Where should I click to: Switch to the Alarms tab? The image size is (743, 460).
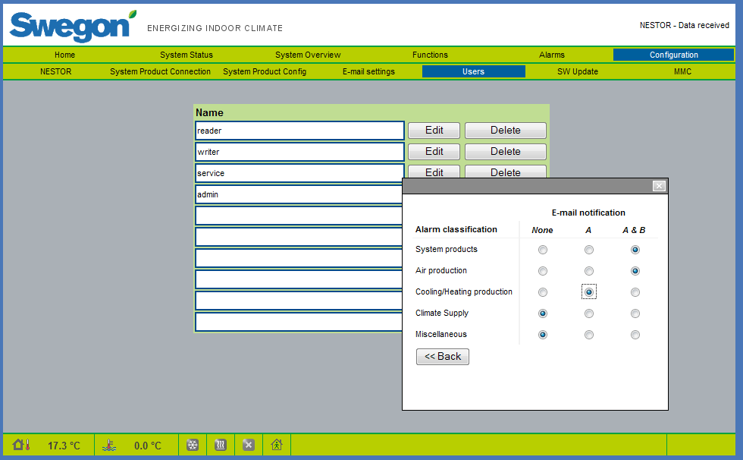point(552,55)
